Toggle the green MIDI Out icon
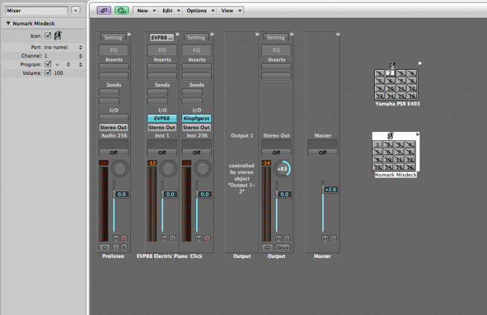Viewport: 487px width, 315px height. (122, 10)
